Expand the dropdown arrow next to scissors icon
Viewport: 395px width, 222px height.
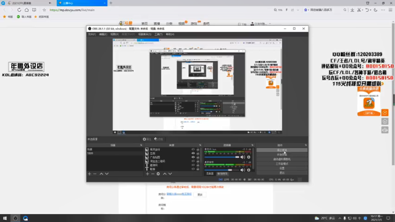(x=362, y=10)
